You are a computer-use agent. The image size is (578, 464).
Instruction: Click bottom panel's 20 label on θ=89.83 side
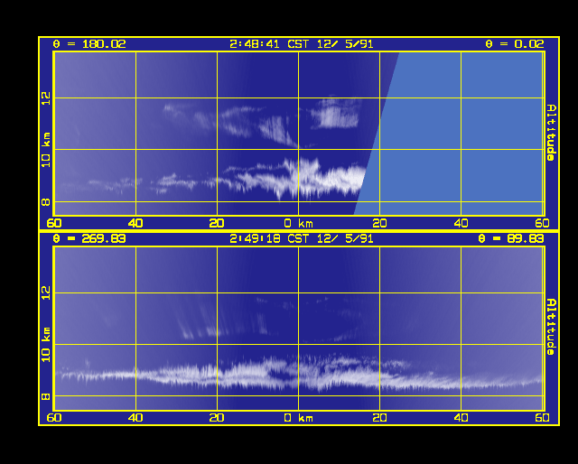pos(379,418)
